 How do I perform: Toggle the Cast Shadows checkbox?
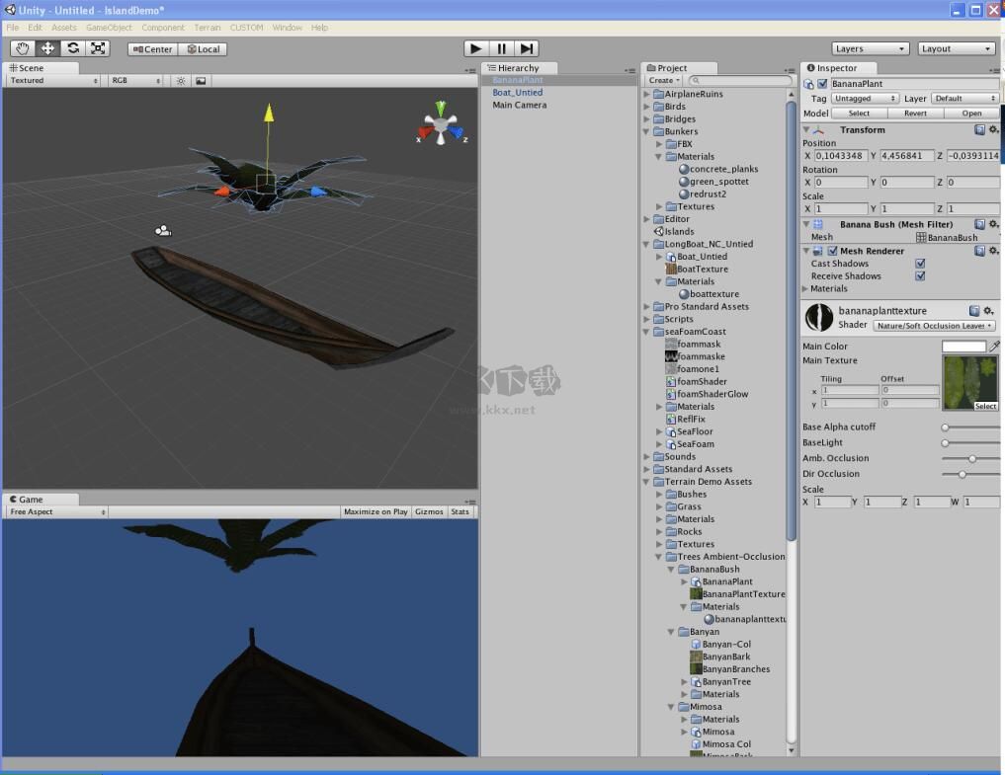point(920,264)
